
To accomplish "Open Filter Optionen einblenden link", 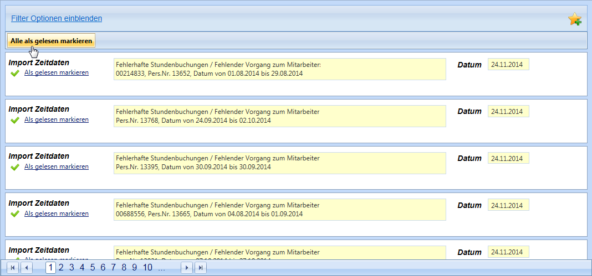I will click(x=57, y=18).
